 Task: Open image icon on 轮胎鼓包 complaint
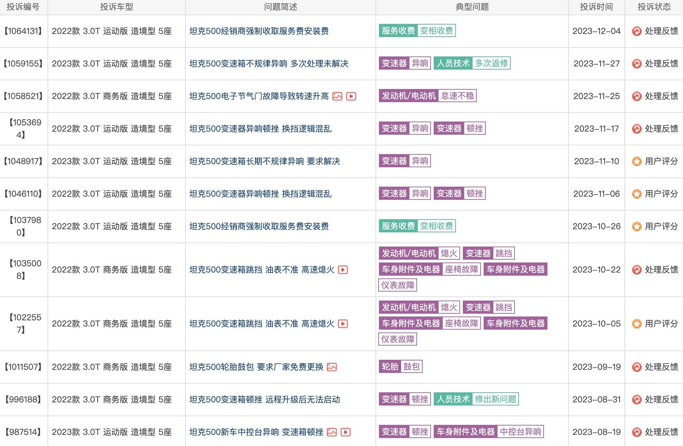click(x=332, y=367)
